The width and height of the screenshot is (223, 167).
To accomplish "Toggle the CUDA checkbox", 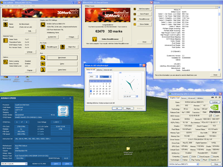I will click(x=190, y=157).
